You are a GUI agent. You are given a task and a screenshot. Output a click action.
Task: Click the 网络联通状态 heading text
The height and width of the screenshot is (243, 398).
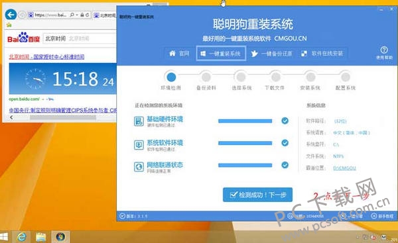[x=165, y=165]
